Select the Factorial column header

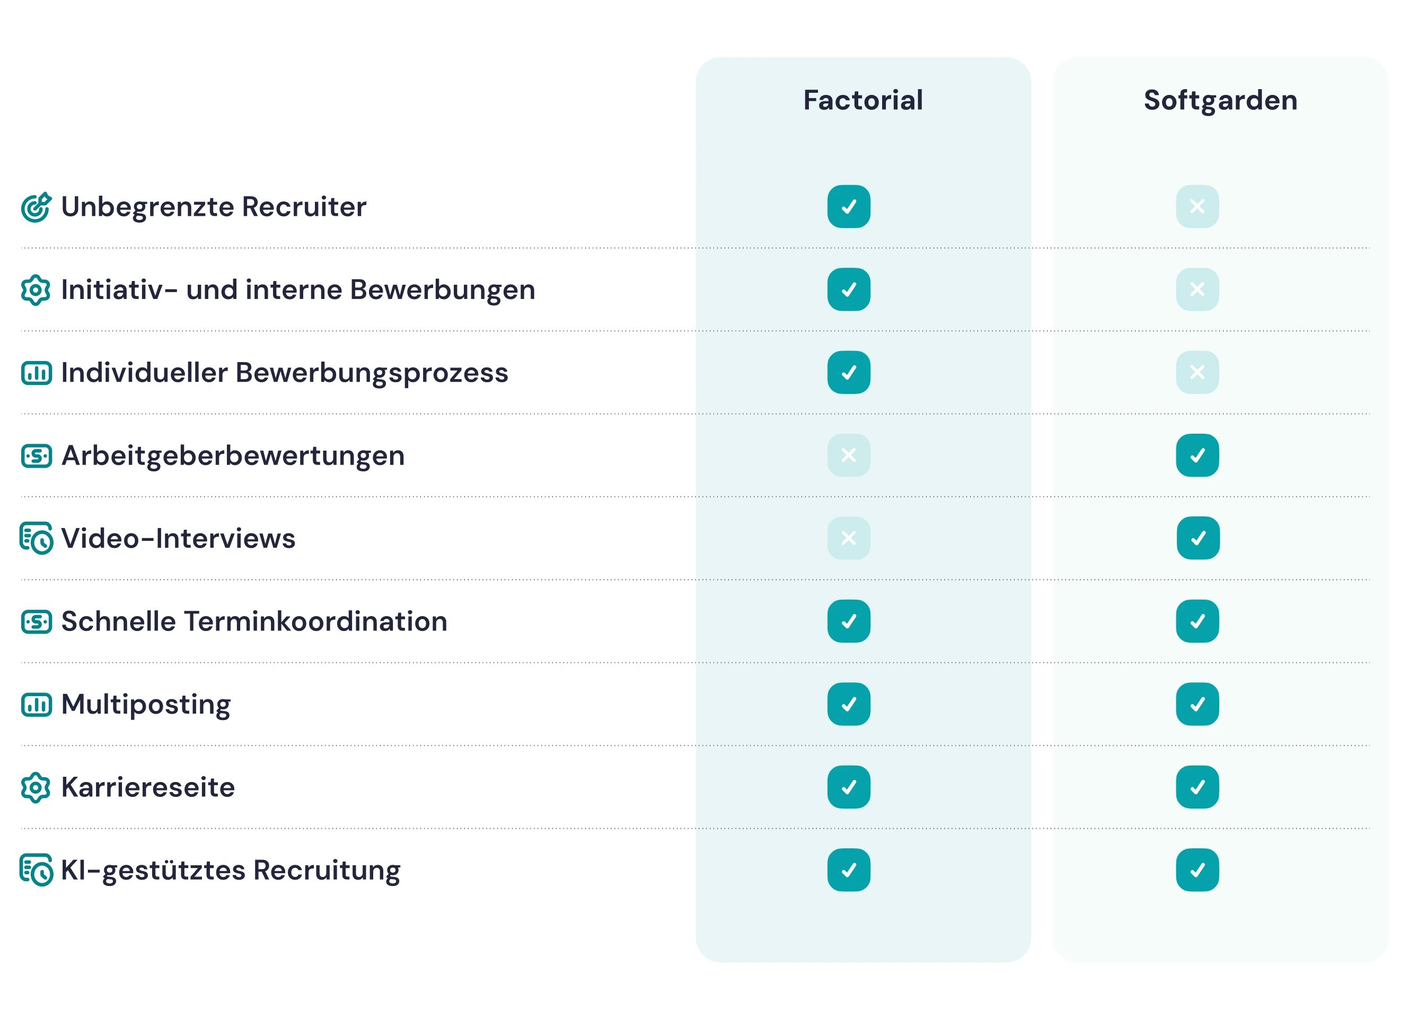pyautogui.click(x=863, y=101)
